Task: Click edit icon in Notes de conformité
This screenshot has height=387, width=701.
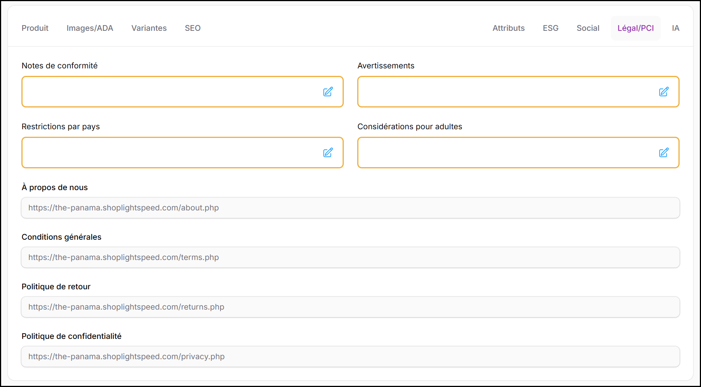Action: click(x=328, y=92)
